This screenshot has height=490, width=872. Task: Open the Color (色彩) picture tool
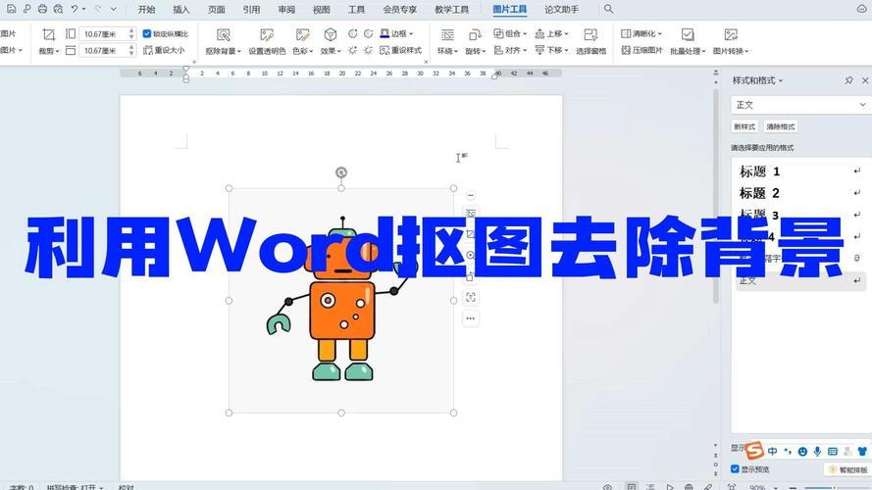pyautogui.click(x=302, y=42)
